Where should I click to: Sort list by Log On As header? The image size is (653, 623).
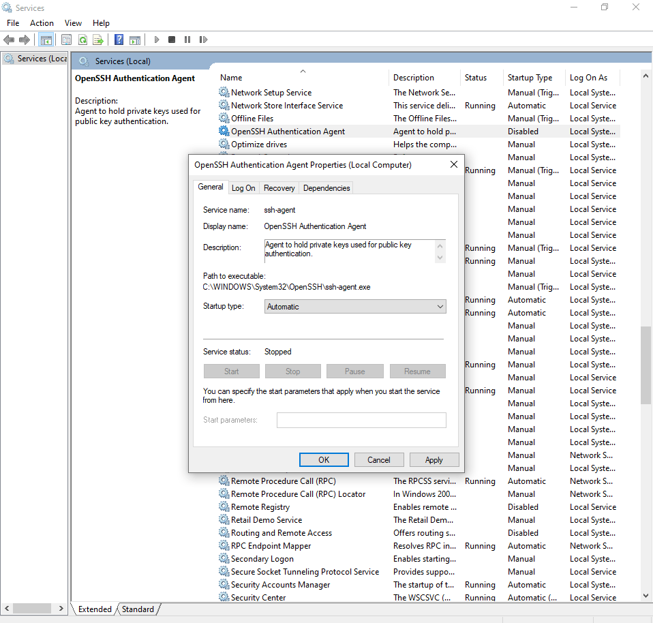[x=592, y=78]
